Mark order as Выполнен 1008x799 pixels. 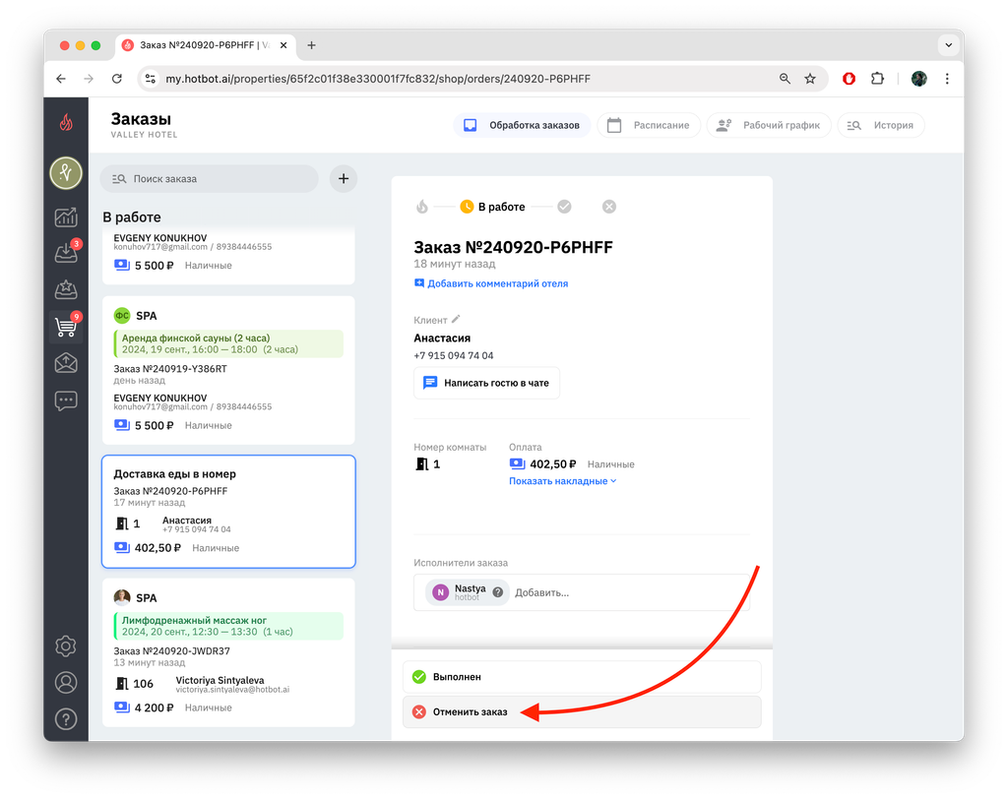tap(582, 677)
